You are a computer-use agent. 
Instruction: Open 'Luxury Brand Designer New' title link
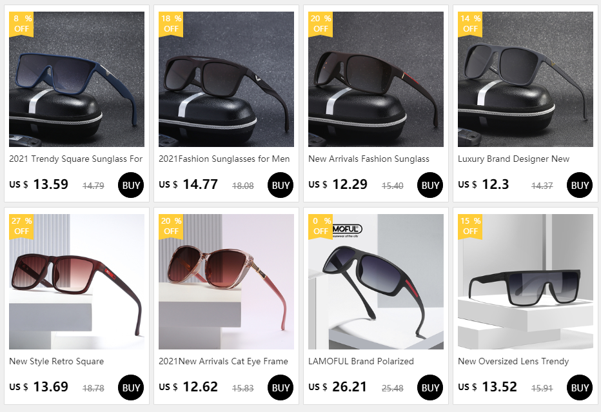513,159
